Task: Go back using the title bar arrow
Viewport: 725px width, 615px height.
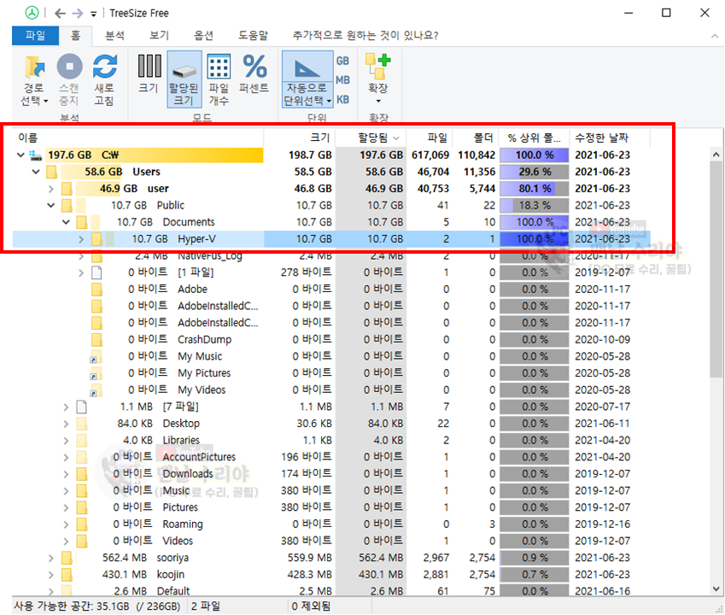Action: click(60, 13)
